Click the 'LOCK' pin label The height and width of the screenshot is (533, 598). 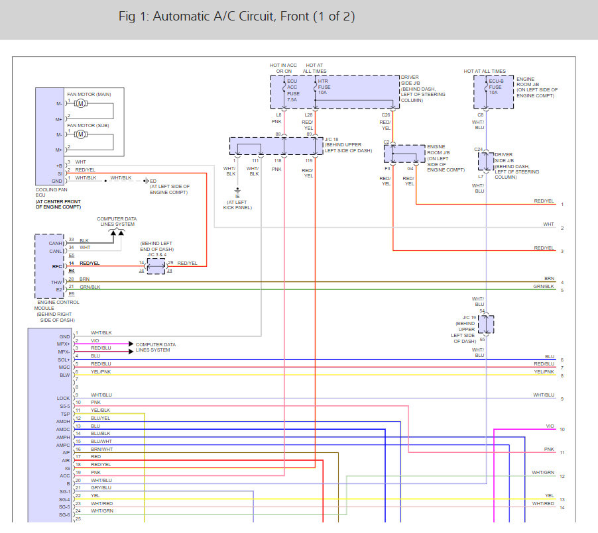coord(63,398)
